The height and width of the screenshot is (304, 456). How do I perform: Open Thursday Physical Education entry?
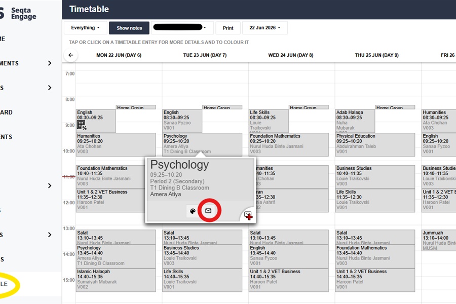click(x=375, y=144)
